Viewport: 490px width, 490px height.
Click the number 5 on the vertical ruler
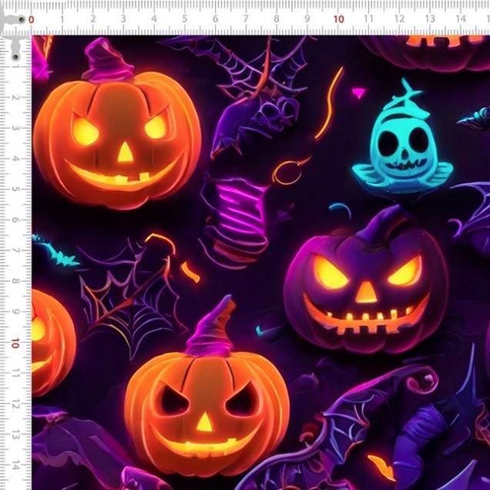(x=15, y=190)
